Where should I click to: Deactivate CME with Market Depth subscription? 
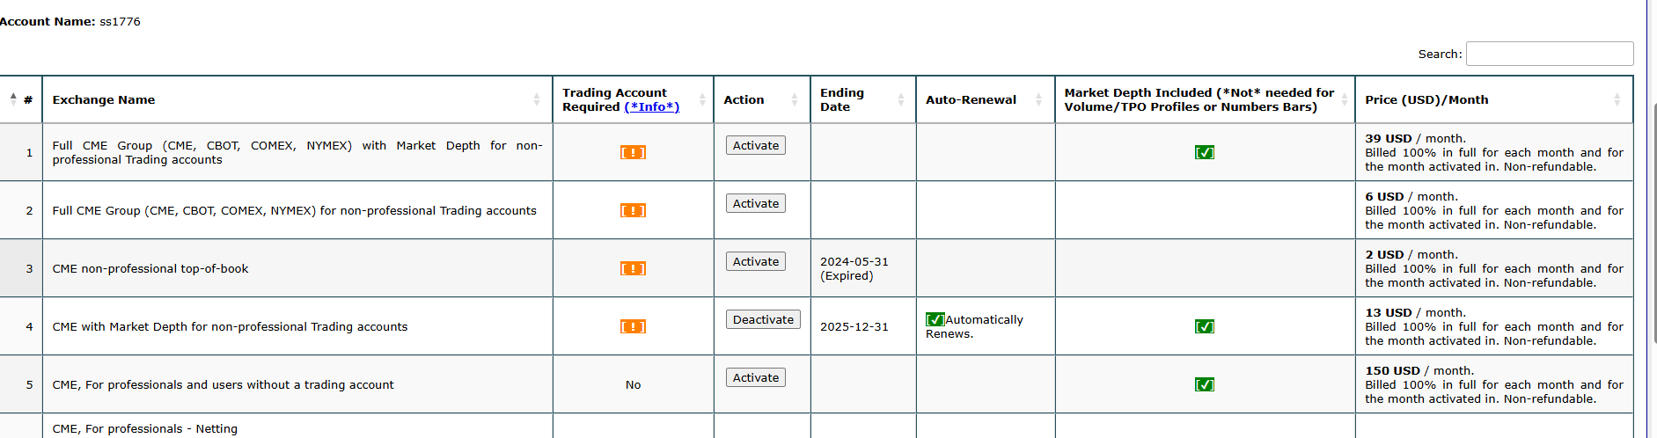[763, 319]
